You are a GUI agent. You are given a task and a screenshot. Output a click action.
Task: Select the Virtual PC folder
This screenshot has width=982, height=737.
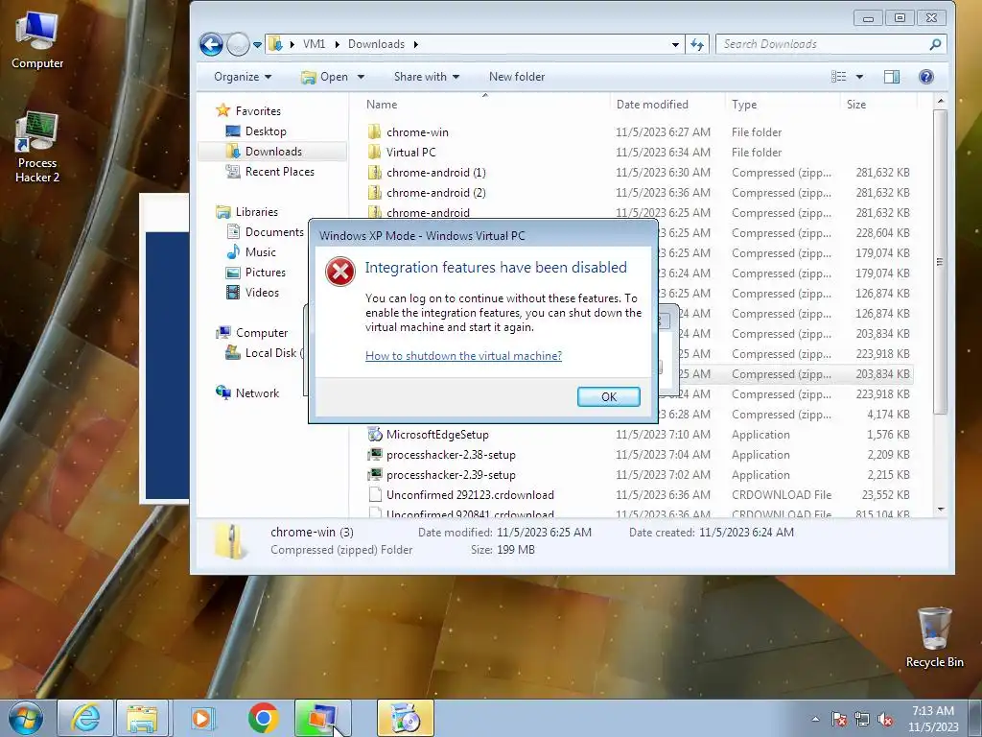tap(410, 153)
